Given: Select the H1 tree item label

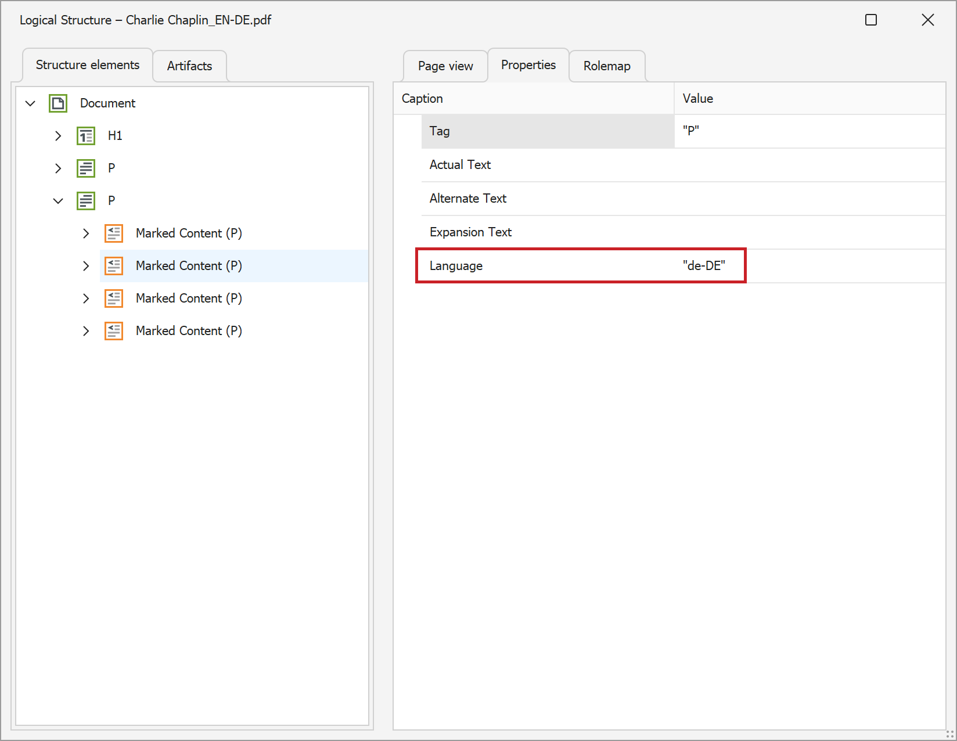Looking at the screenshot, I should (x=115, y=136).
